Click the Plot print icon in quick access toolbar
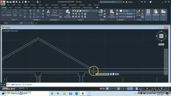 pyautogui.click(x=26, y=2)
